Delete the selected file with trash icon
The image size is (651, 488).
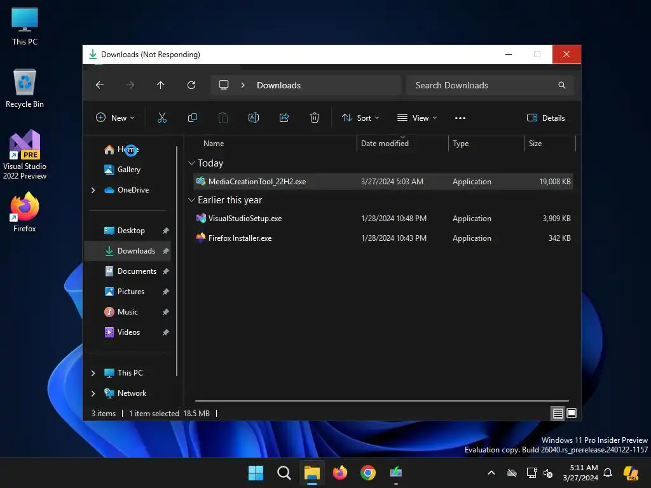[315, 118]
